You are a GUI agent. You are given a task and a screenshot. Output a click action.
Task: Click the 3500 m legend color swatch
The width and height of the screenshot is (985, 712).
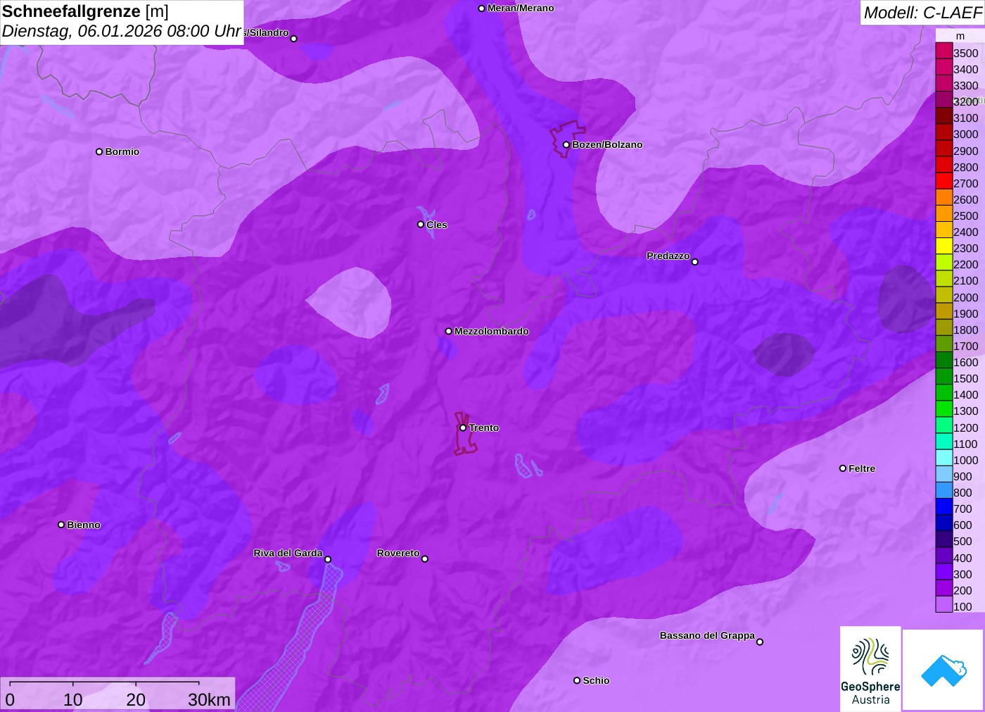point(944,51)
